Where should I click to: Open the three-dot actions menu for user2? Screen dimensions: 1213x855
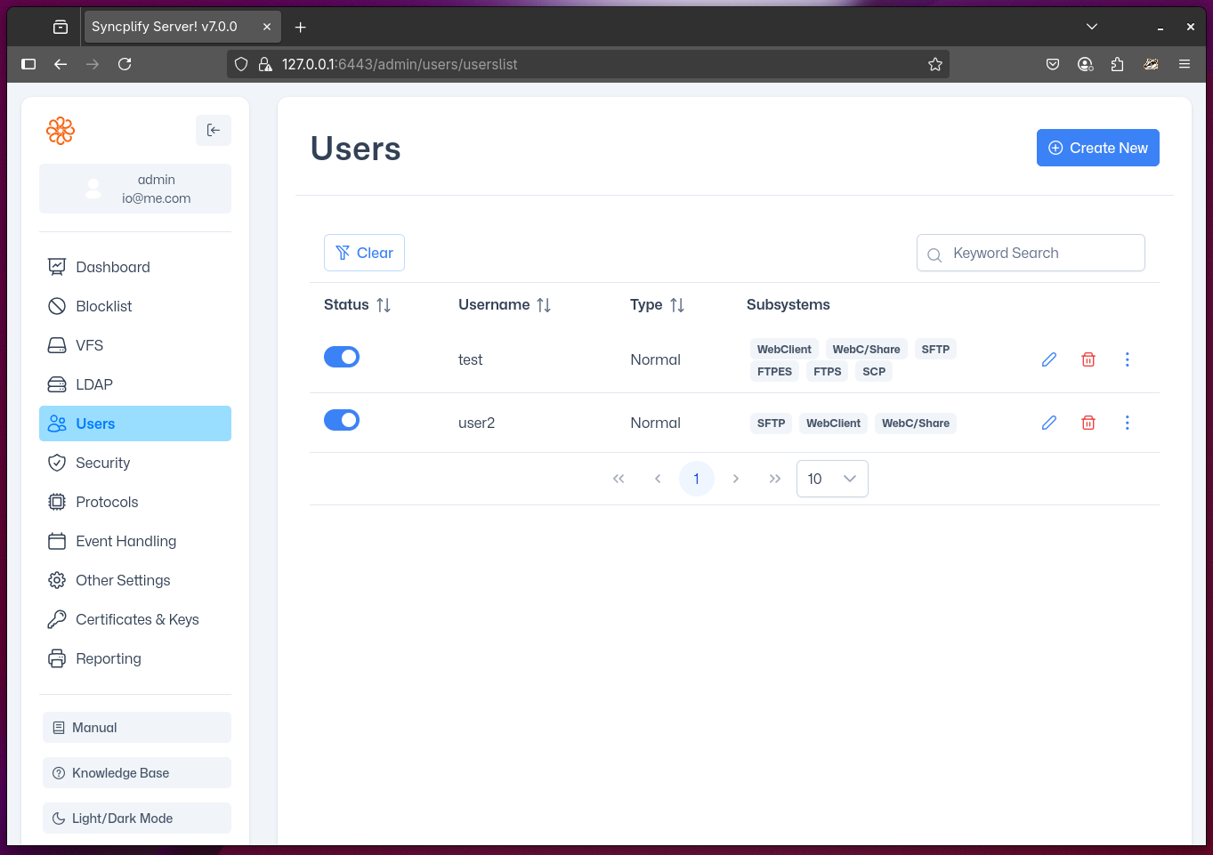[x=1127, y=423]
